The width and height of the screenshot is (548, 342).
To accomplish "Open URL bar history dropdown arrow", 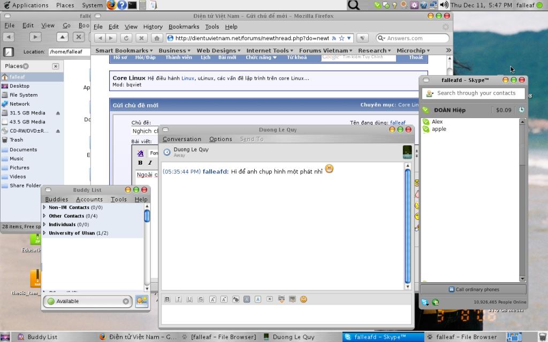I will pos(349,38).
